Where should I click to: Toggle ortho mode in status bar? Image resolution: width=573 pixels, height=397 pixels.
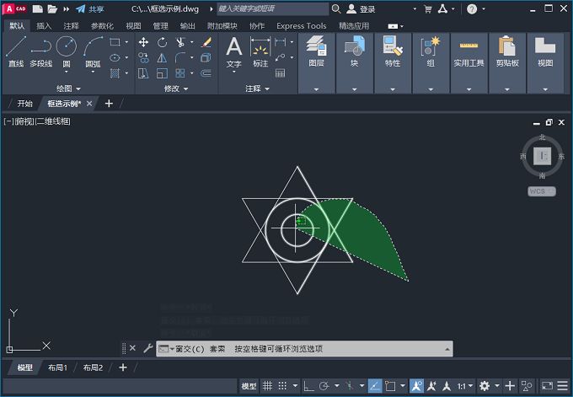[x=309, y=386]
